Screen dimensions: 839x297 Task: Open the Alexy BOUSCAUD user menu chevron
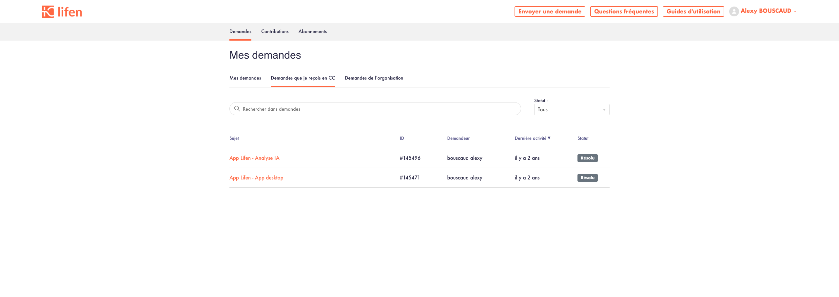(x=795, y=11)
